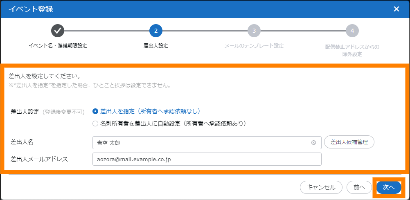
Task: Select the 差出人を指定 radio button
Action: click(x=95, y=111)
